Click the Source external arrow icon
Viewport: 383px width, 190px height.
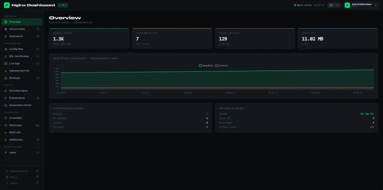point(37,183)
